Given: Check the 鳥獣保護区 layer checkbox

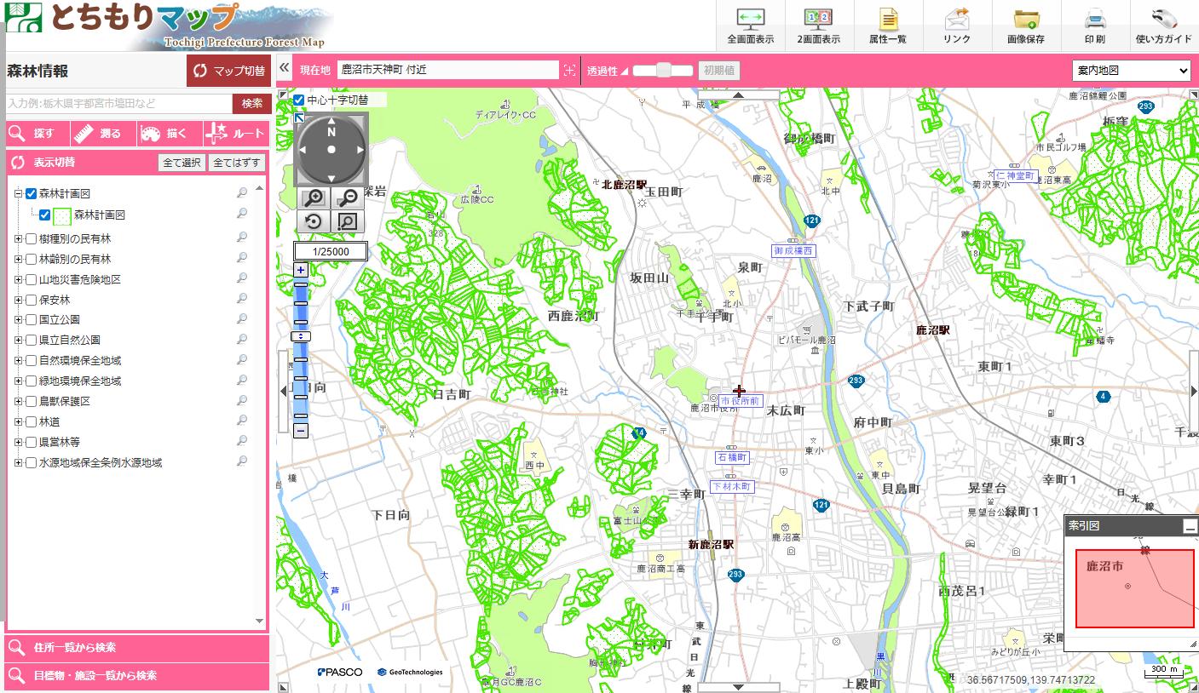Looking at the screenshot, I should [31, 401].
